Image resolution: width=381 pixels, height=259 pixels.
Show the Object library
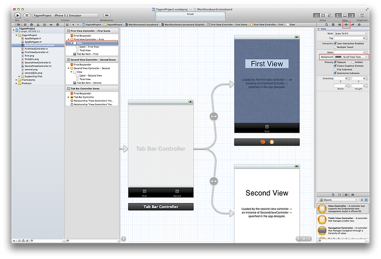coord(346,195)
